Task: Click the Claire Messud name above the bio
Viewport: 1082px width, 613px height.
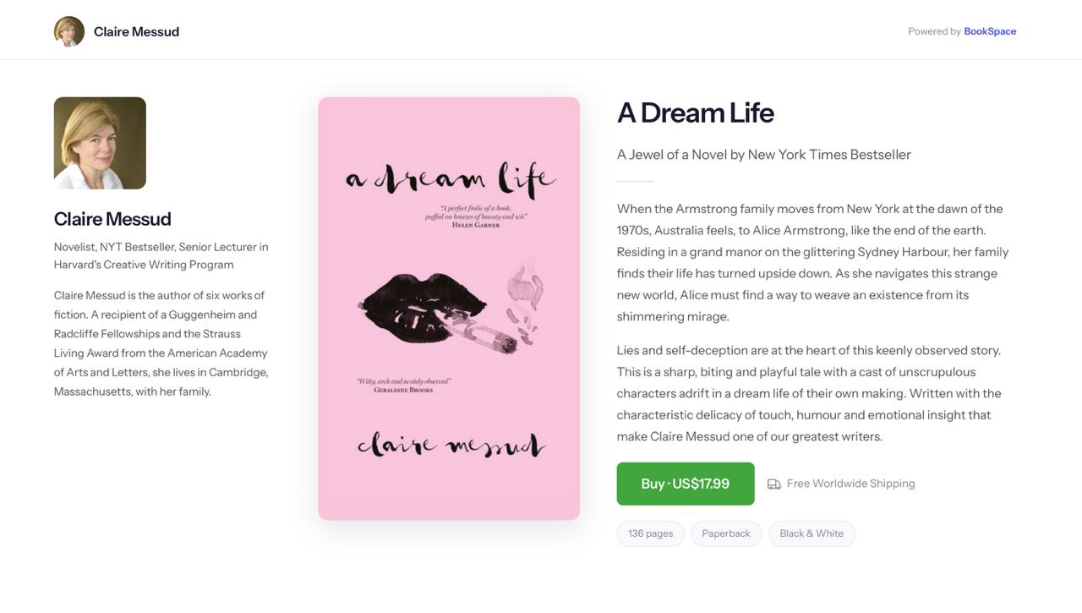Action: click(x=112, y=218)
